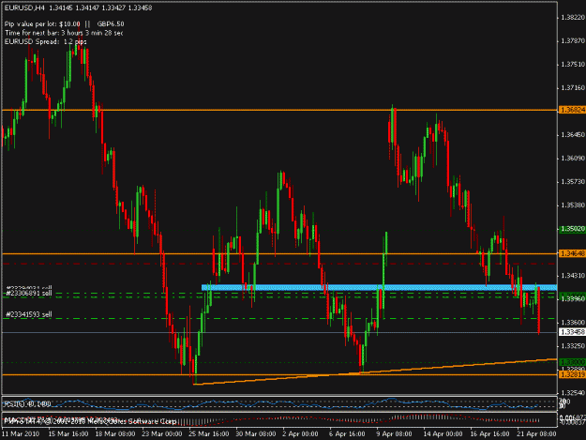This screenshot has height=440, width=586.
Task: Click the 1.32540 price scale value
Action: [573, 392]
